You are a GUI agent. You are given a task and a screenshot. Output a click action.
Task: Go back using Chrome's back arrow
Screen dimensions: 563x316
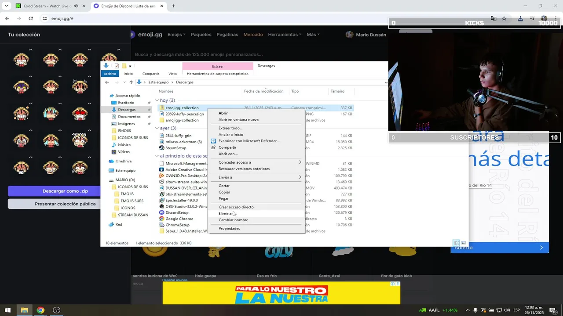coord(7,18)
